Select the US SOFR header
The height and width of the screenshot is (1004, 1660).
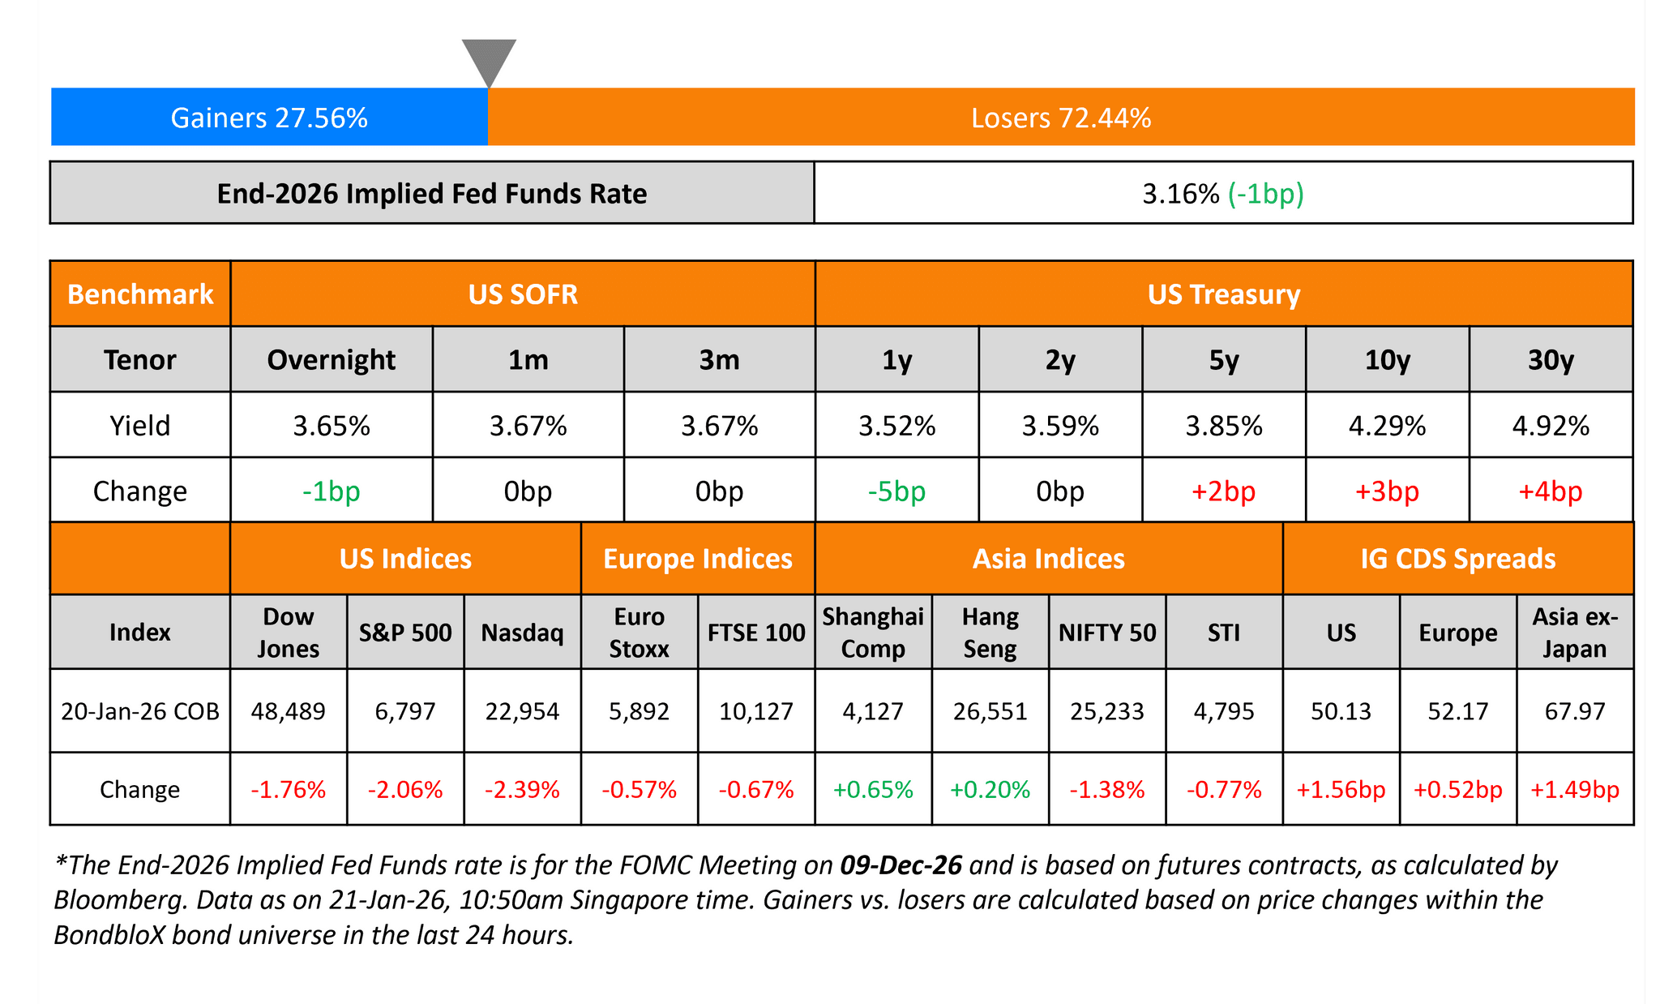point(523,294)
